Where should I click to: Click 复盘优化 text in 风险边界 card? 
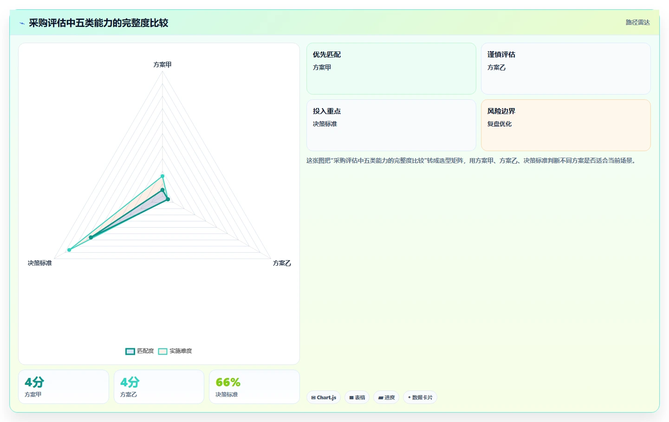pos(500,124)
